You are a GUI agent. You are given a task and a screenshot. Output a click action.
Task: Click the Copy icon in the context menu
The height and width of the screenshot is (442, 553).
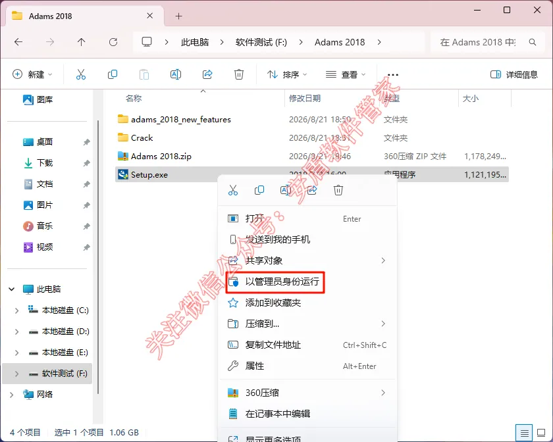point(259,190)
